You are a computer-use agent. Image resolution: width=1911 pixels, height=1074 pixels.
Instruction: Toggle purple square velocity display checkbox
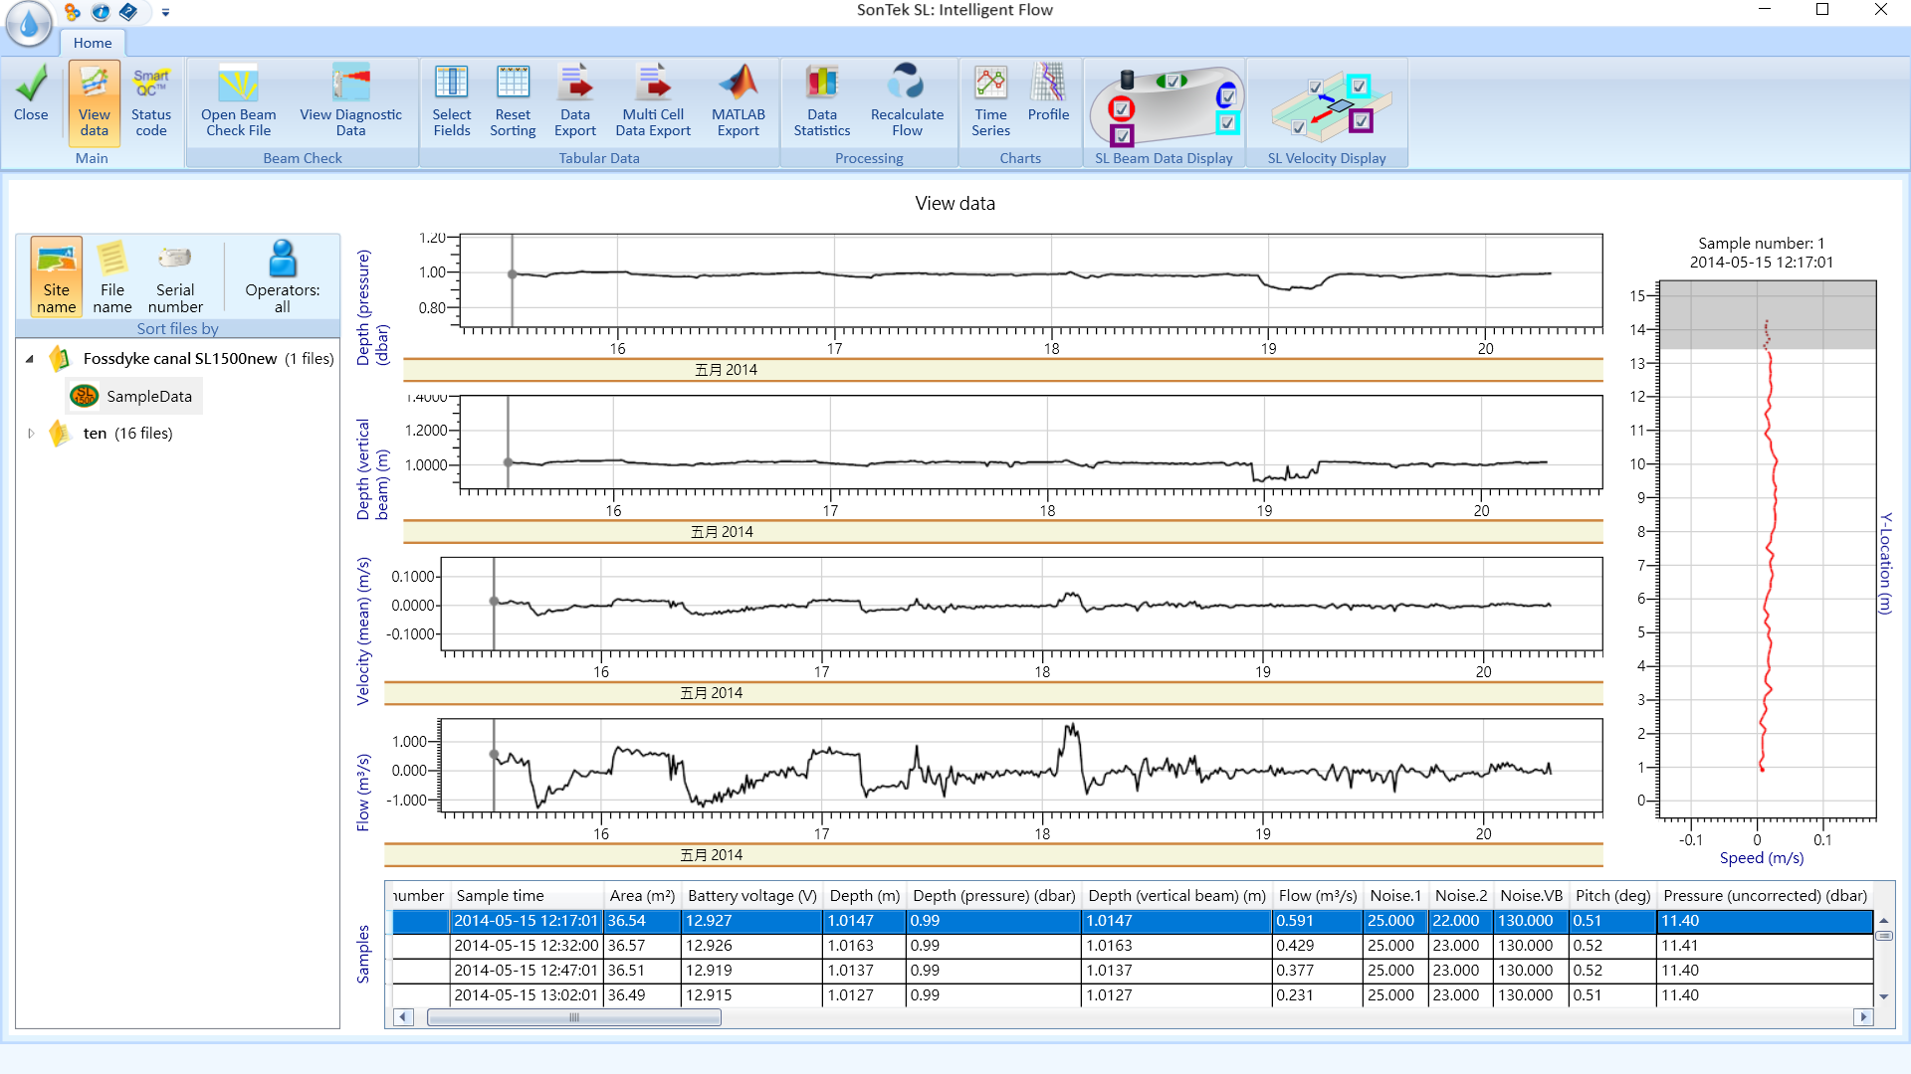pyautogui.click(x=1361, y=121)
